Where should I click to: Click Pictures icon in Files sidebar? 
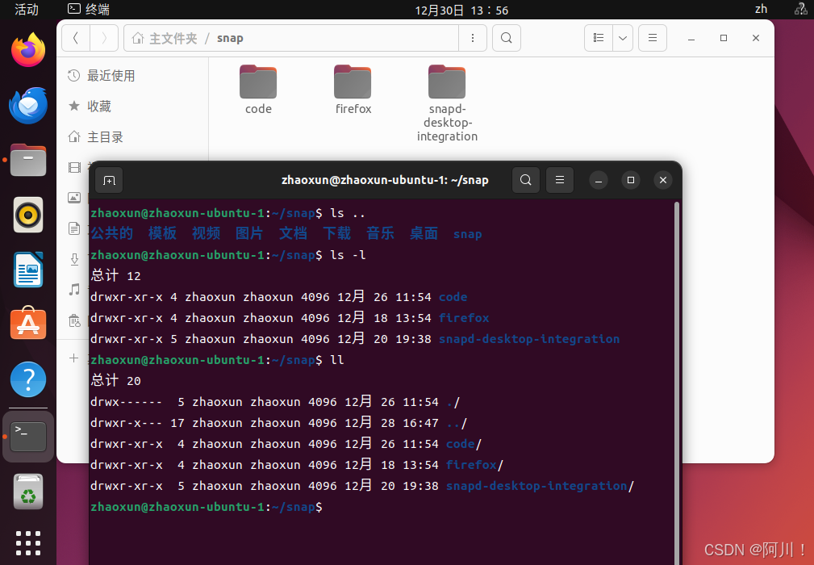pyautogui.click(x=74, y=198)
